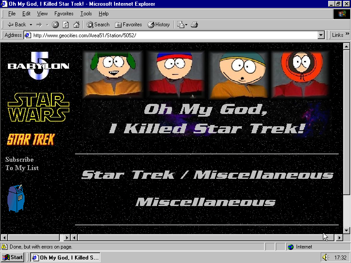Open the Help menu

[x=104, y=14]
